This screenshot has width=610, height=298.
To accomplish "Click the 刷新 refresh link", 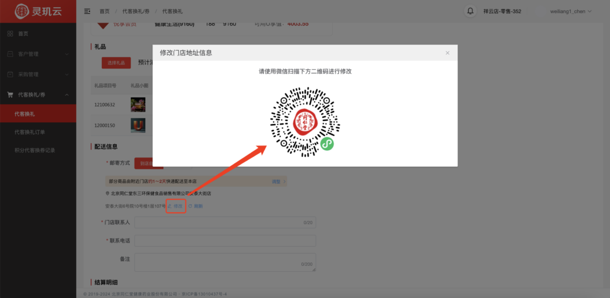I will pyautogui.click(x=195, y=206).
